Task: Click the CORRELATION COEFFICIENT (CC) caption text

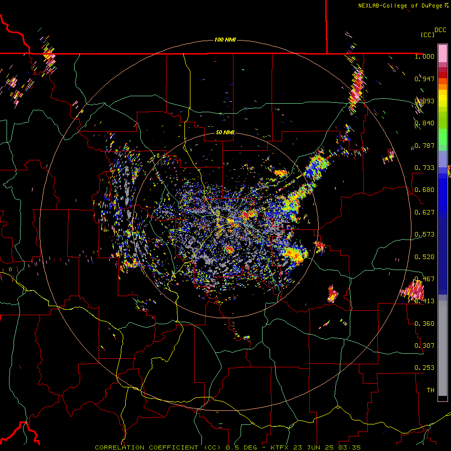Action: [158, 447]
